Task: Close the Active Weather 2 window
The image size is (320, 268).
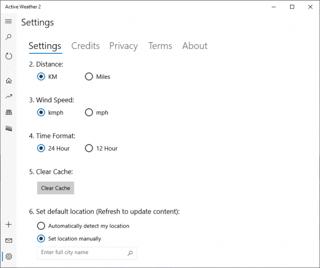Action: (310, 7)
